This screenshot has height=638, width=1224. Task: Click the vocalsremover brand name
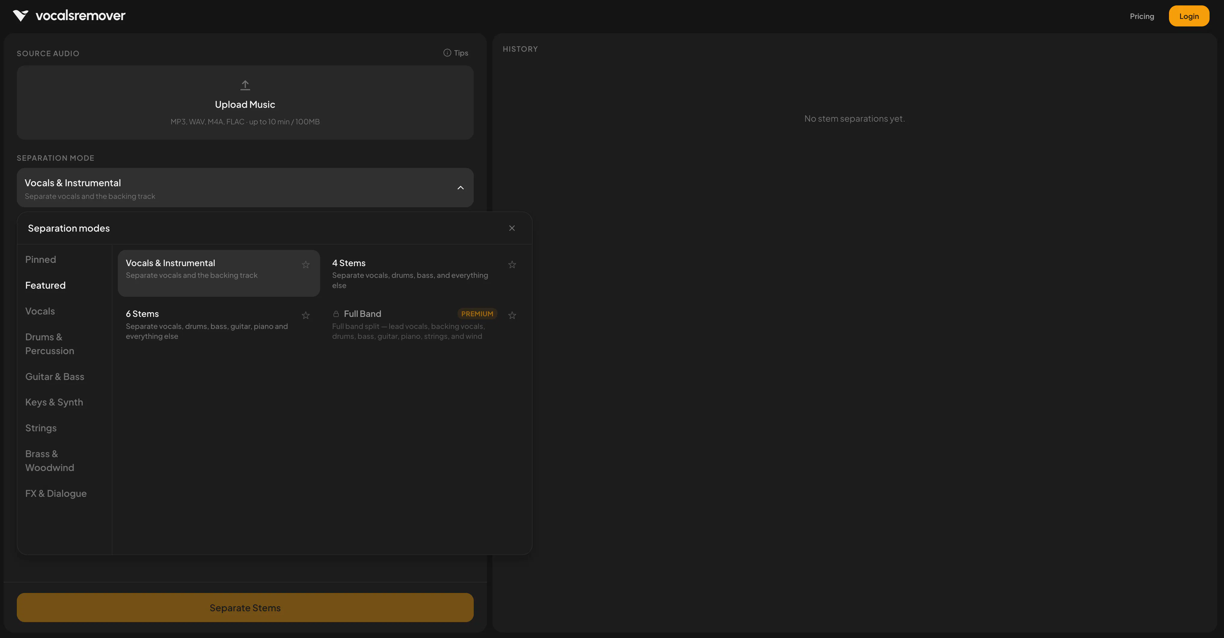click(x=80, y=16)
